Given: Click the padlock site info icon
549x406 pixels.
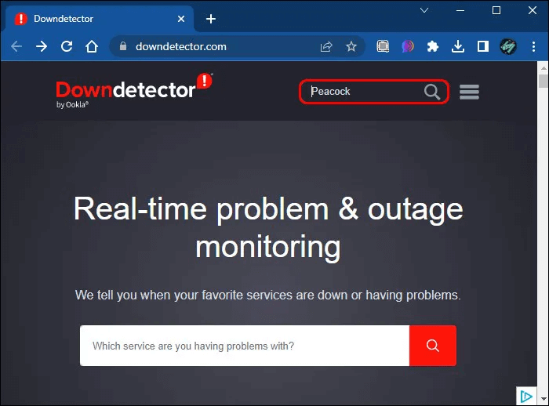Looking at the screenshot, I should coord(123,46).
